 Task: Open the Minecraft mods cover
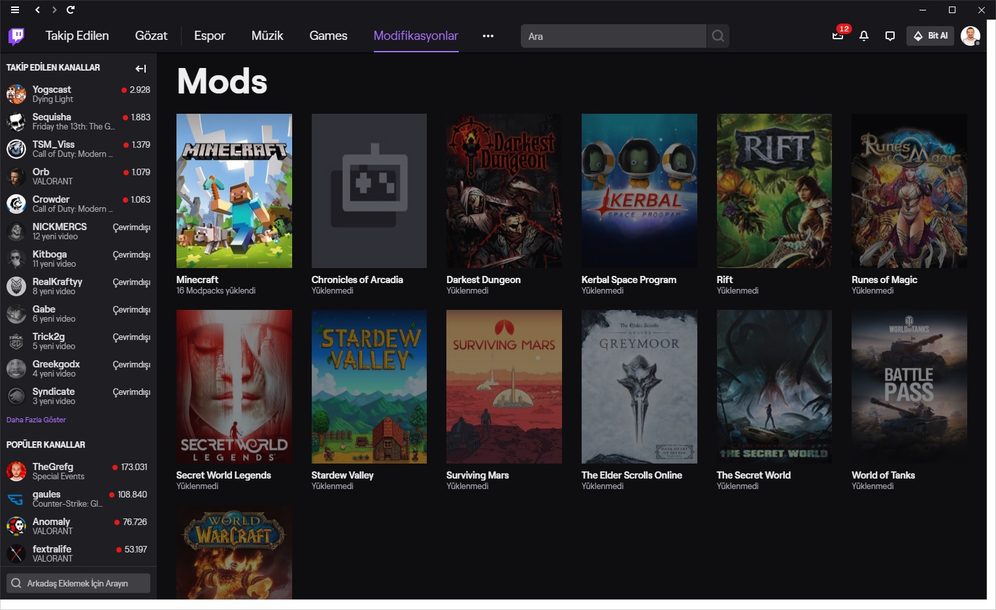(x=234, y=191)
